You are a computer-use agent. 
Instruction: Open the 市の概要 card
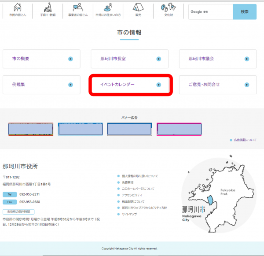coord(41,59)
